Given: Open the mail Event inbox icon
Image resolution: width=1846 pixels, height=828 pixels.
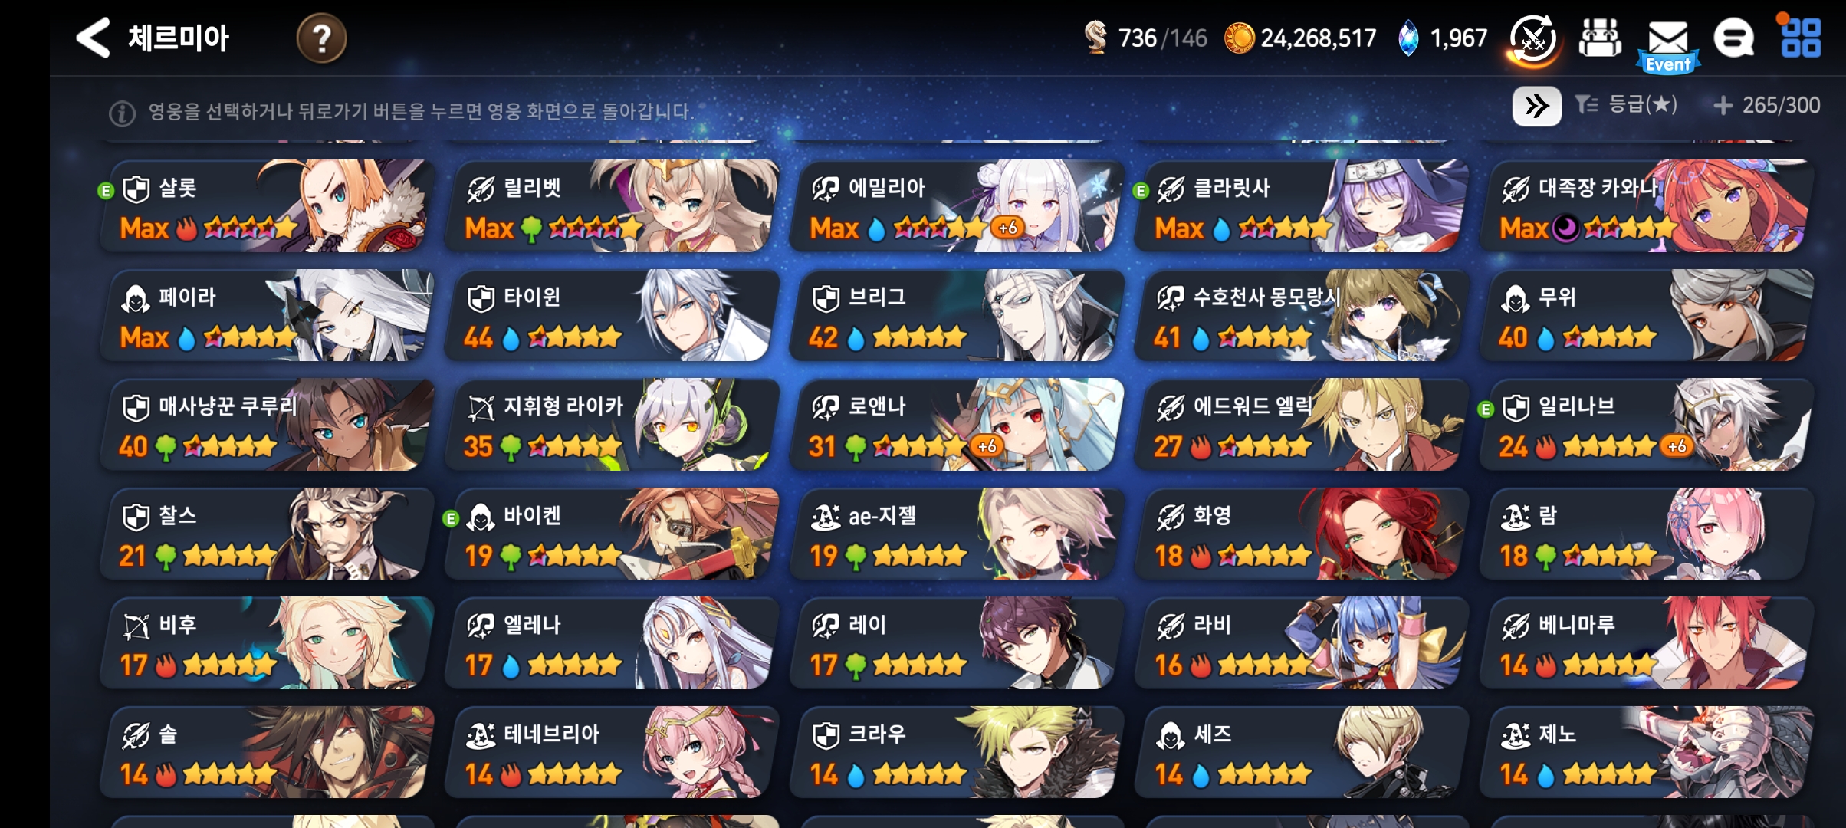Looking at the screenshot, I should (1668, 45).
